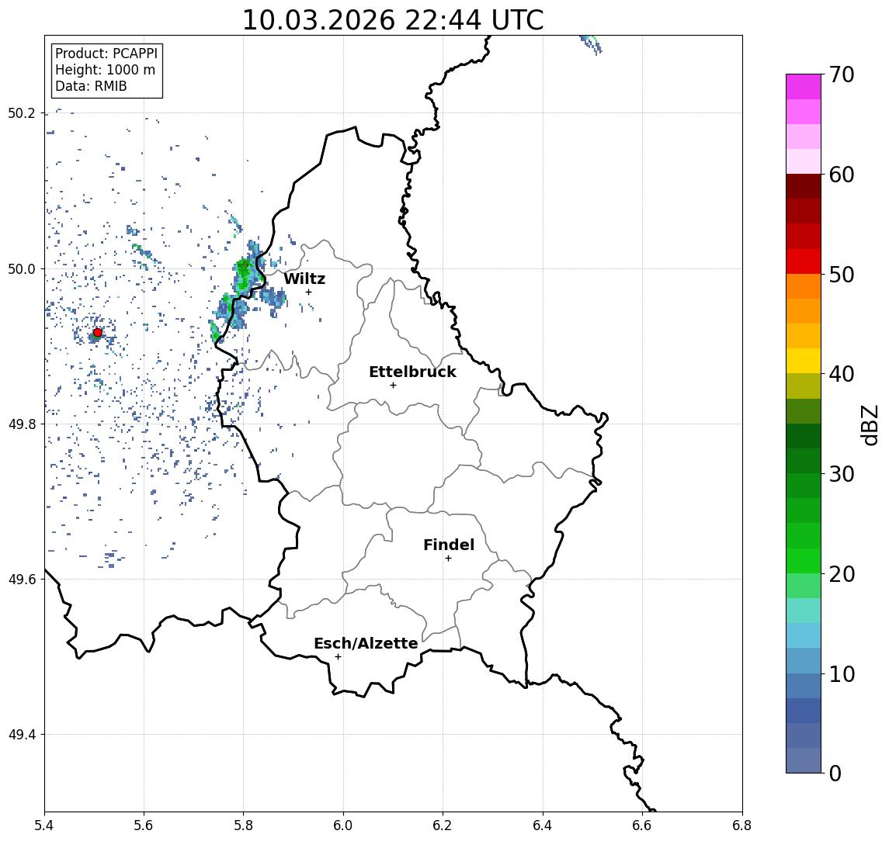Click the yellow 40 dBZ colorbar segment
The width and height of the screenshot is (889, 841).
[x=804, y=361]
